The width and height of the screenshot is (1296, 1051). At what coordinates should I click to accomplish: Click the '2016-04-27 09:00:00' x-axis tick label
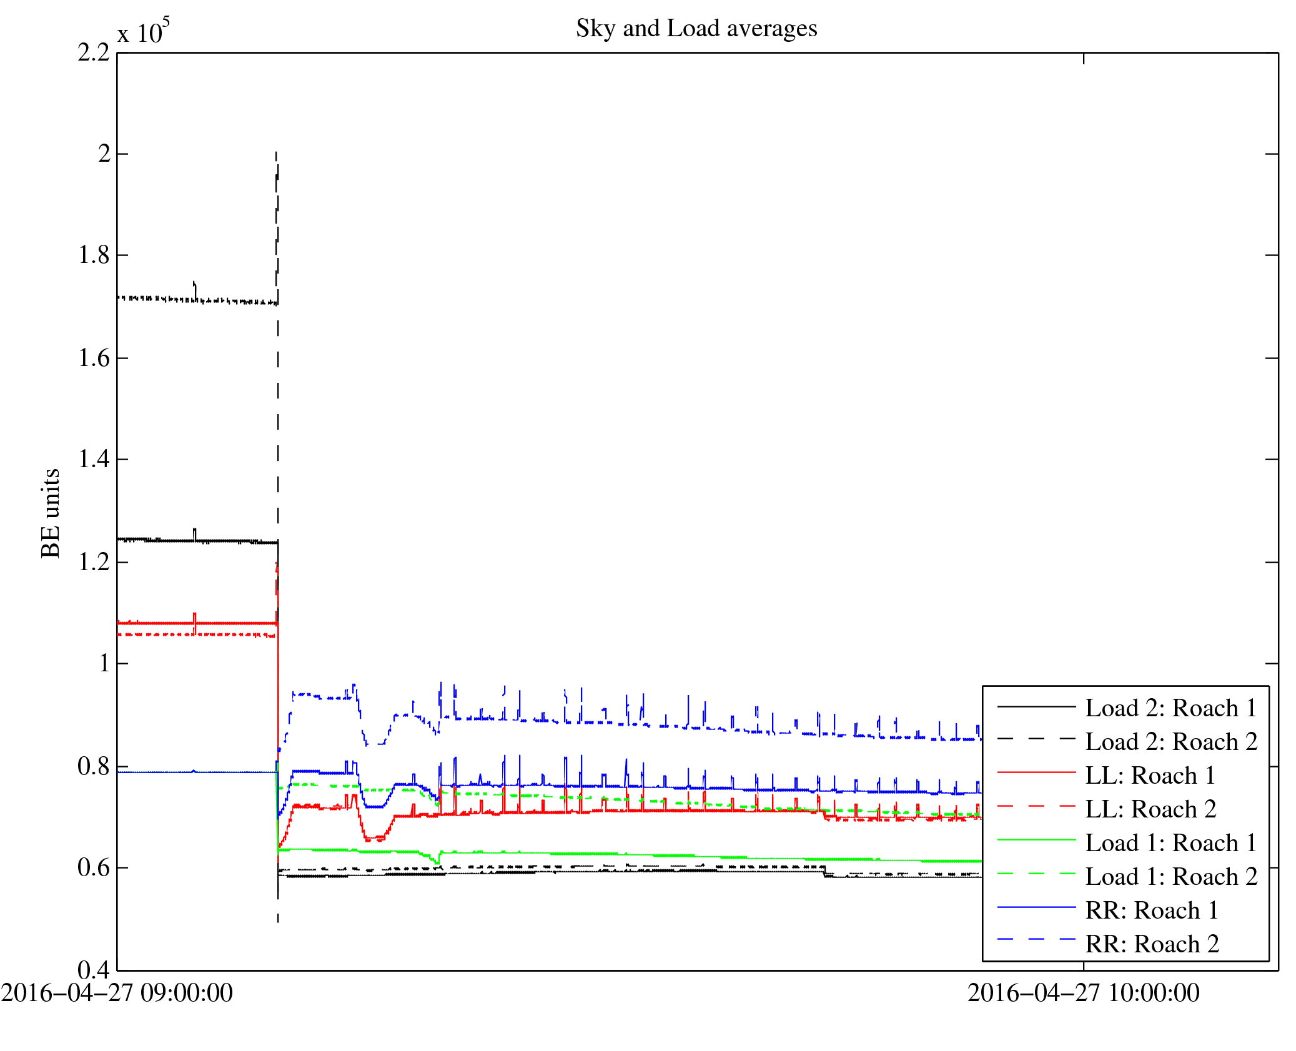coord(117,993)
